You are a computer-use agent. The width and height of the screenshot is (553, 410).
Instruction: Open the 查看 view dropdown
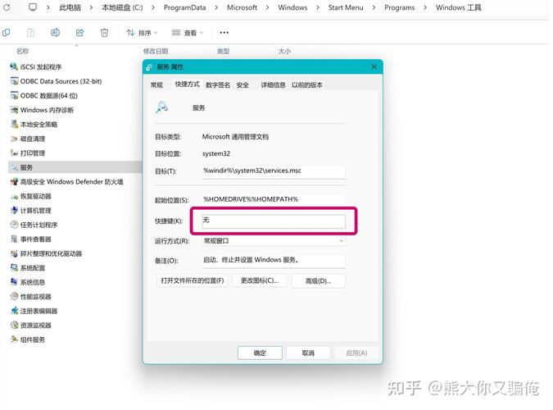point(188,33)
